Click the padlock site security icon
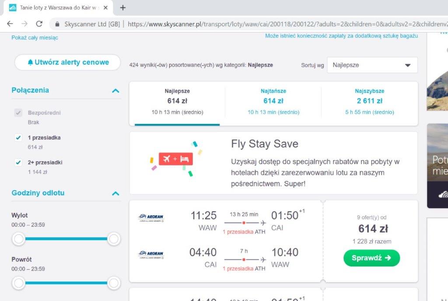Screen dimensions: 448x301 [x=57, y=24]
